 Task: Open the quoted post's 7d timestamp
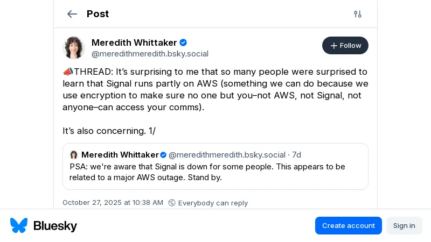pyautogui.click(x=296, y=155)
